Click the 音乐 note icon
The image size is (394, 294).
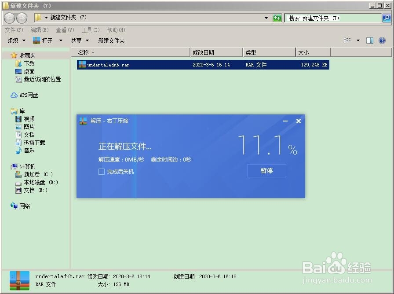point(18,151)
